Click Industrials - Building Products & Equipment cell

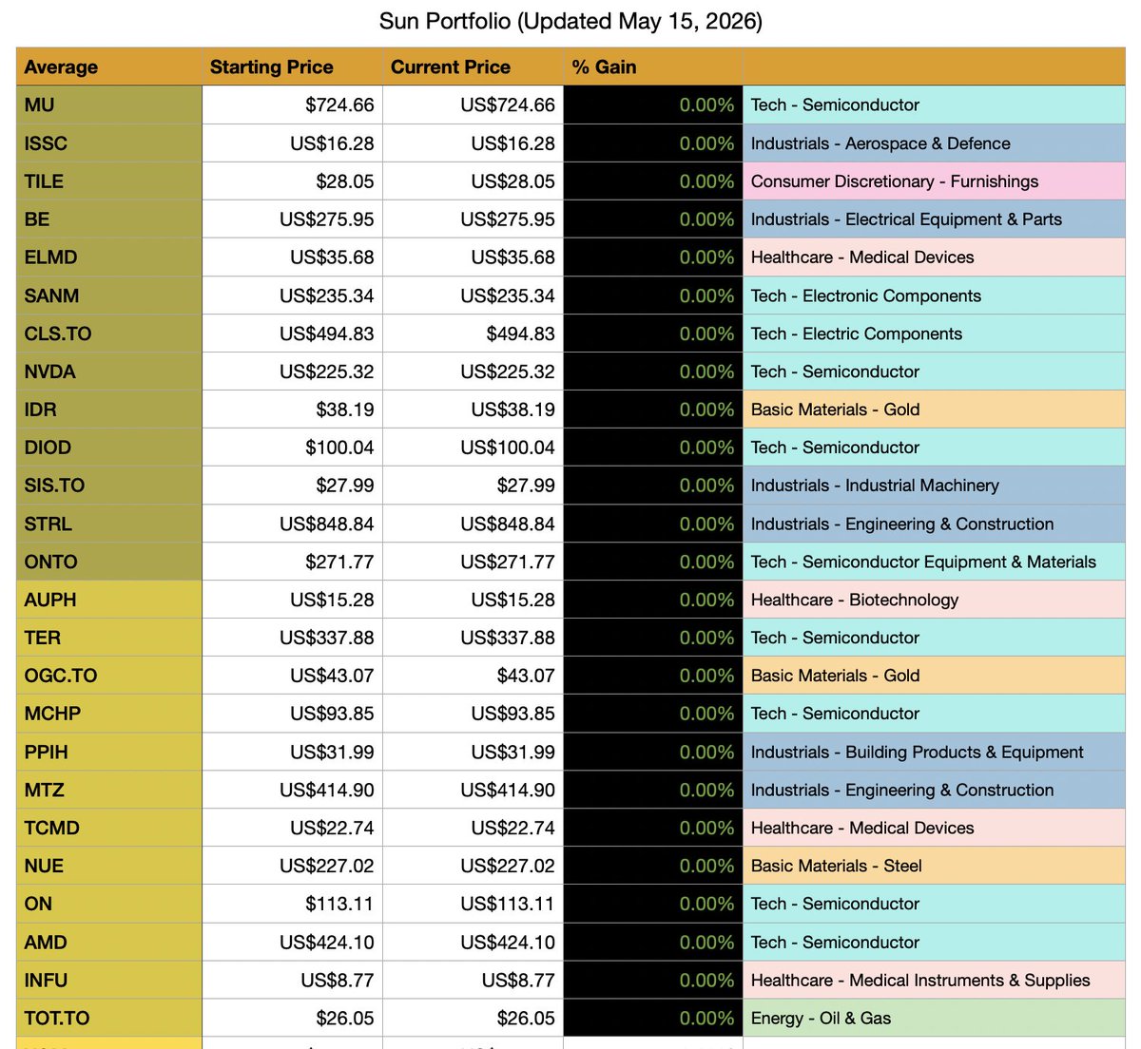[934, 752]
